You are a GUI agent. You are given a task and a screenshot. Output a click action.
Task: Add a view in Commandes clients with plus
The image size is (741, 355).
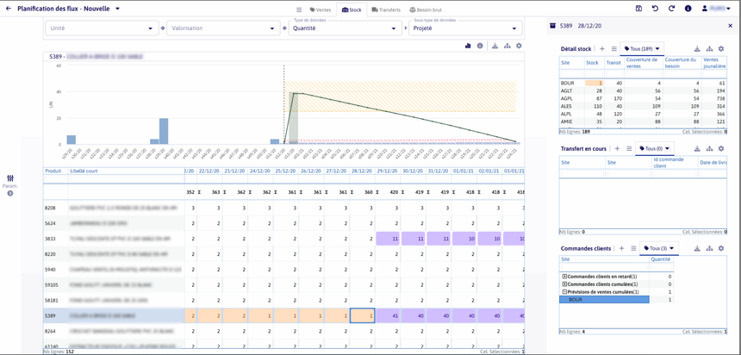tap(621, 248)
